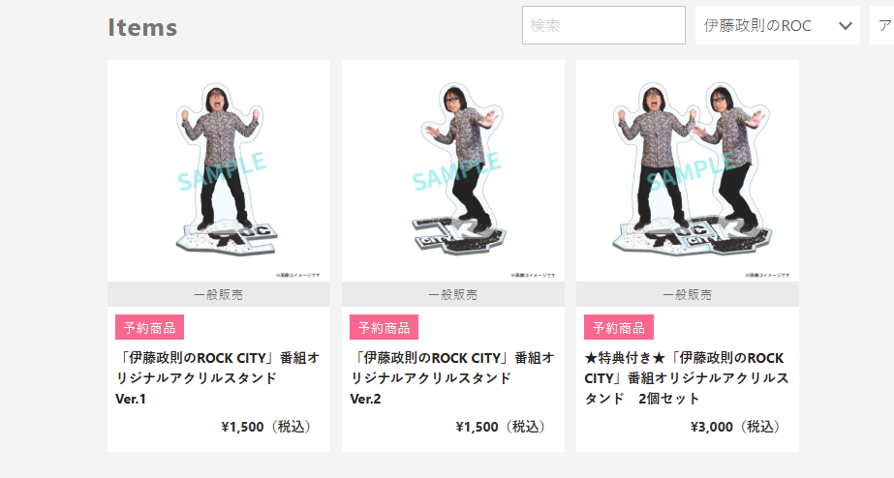This screenshot has width=894, height=478.
Task: Click the 予約商品 badge on Ver.1 item
Action: click(149, 328)
